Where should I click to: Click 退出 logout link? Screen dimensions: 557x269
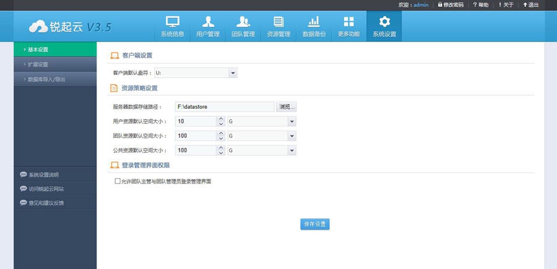[x=533, y=4]
